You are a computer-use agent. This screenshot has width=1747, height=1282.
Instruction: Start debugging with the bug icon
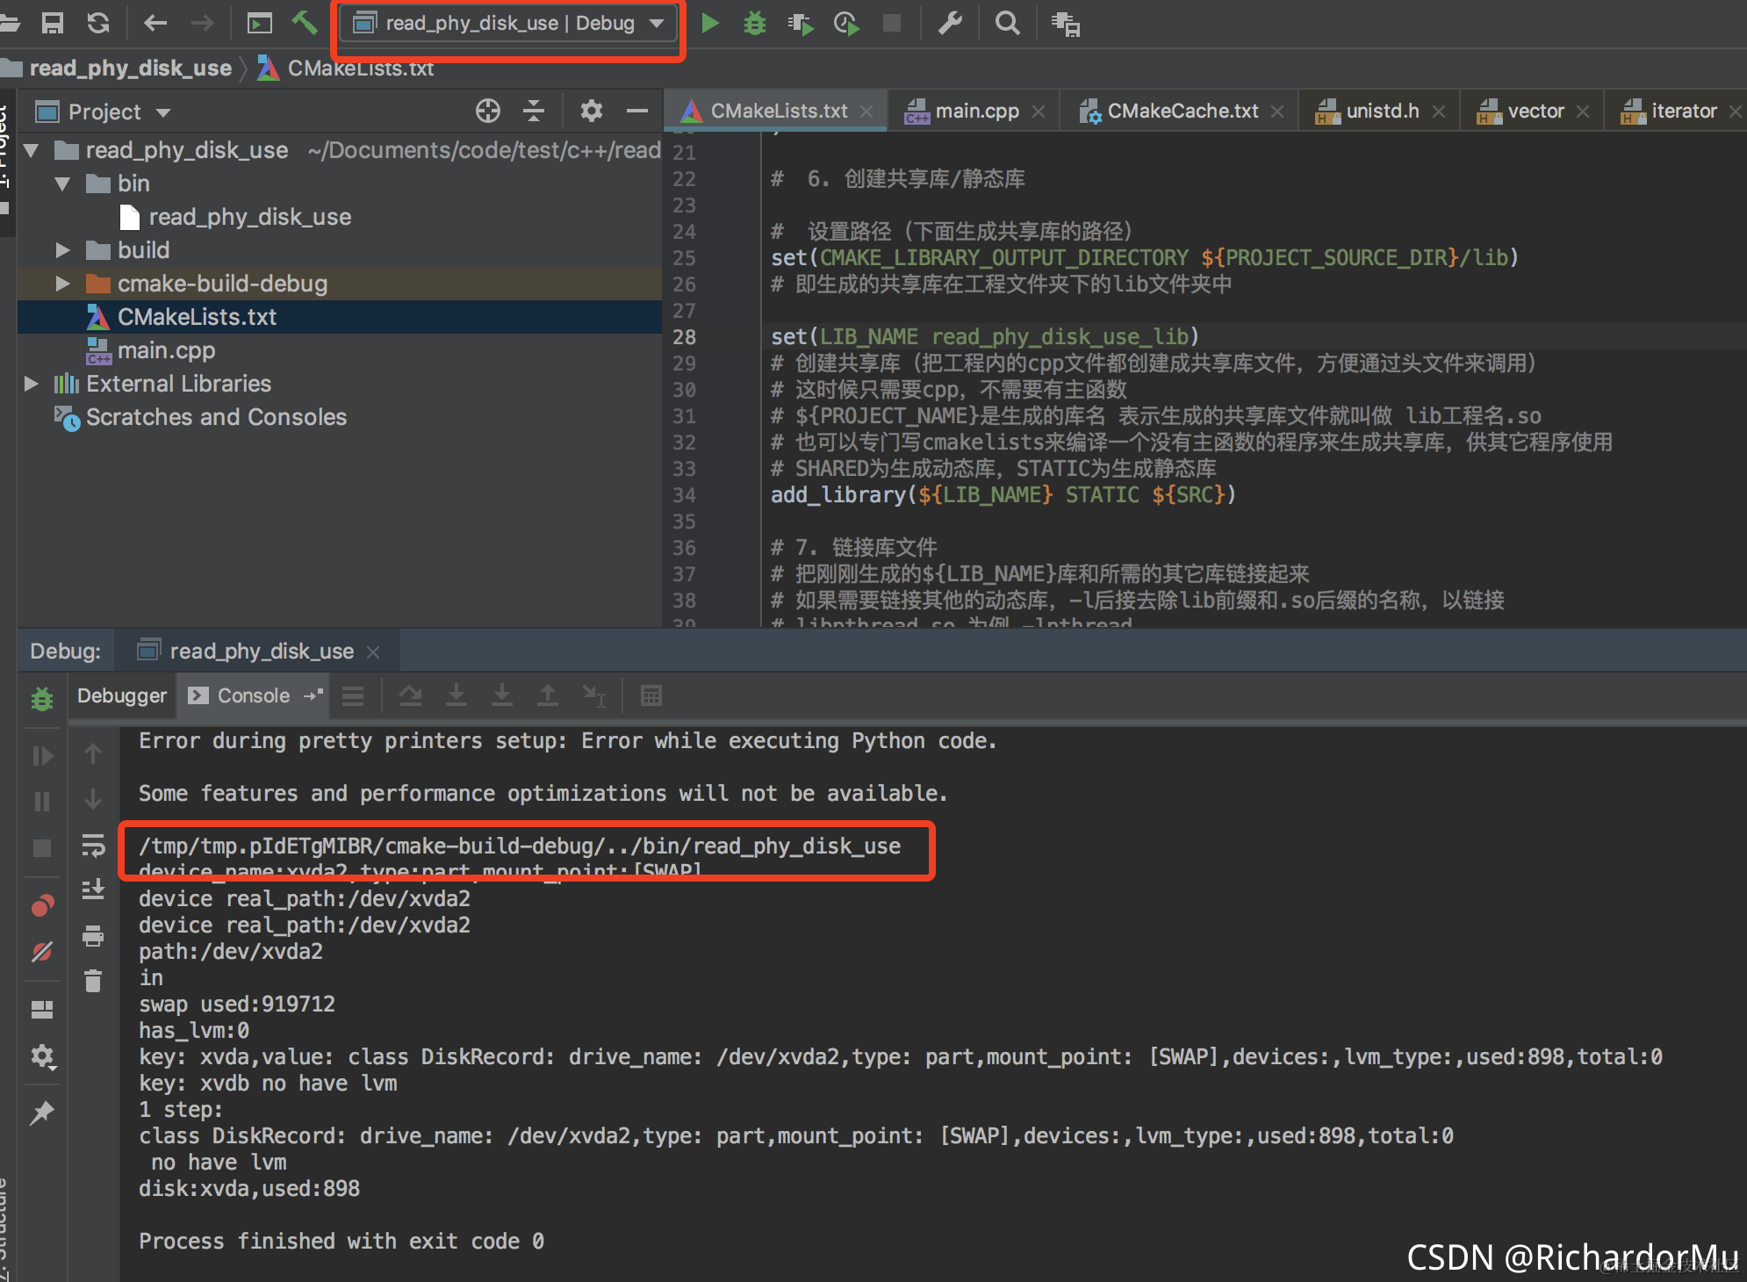tap(754, 23)
